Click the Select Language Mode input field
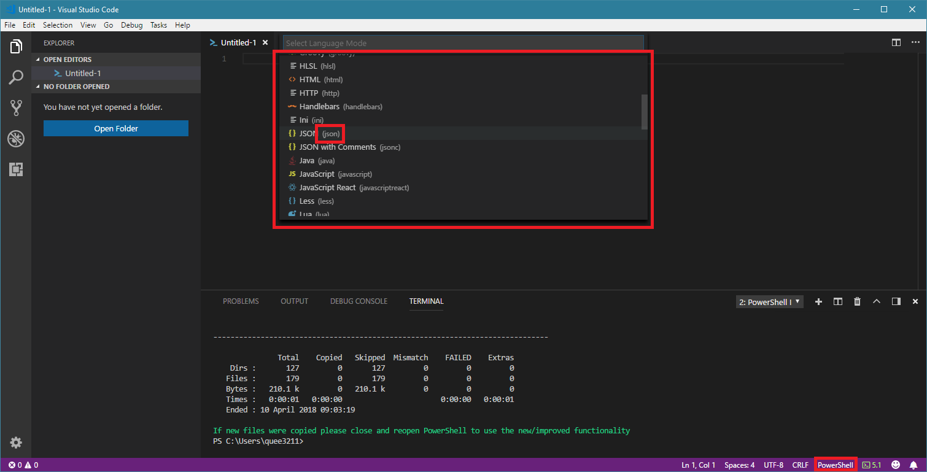The height and width of the screenshot is (472, 927). (x=463, y=44)
